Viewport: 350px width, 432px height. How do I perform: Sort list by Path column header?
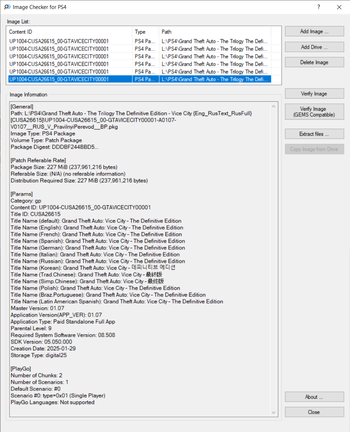(x=215, y=32)
